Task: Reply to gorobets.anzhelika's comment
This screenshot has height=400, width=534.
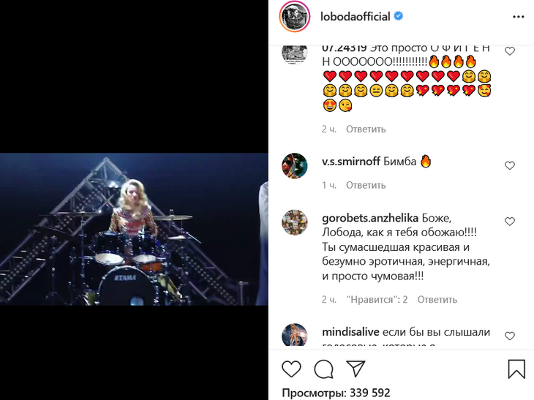Action: pyautogui.click(x=437, y=300)
